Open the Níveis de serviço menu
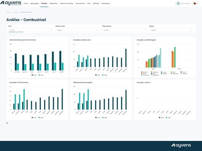Viewport: 202px width, 151px height. 66,3
